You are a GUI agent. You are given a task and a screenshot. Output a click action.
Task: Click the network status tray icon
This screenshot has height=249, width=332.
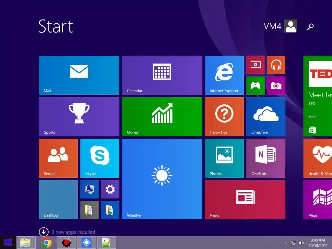[294, 243]
